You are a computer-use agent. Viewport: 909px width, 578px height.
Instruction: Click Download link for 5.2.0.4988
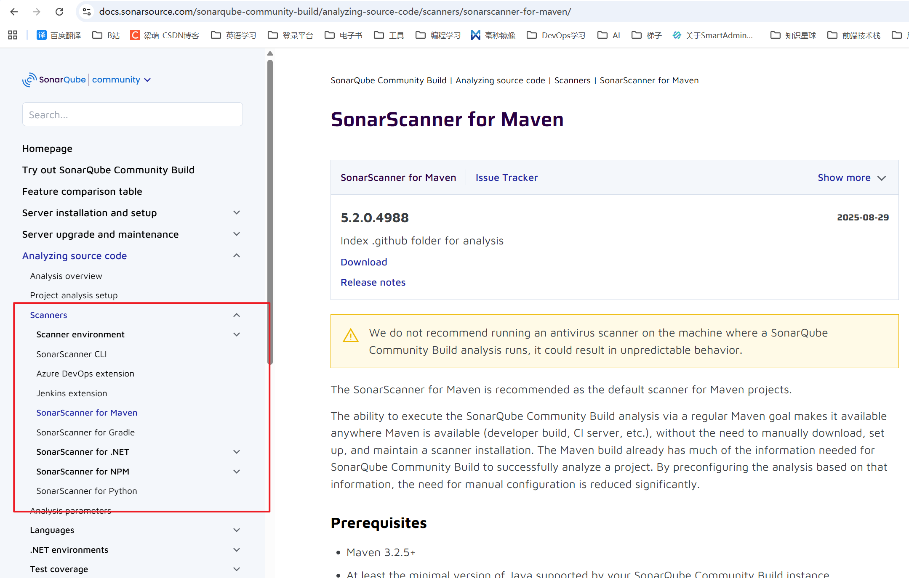[x=364, y=262]
